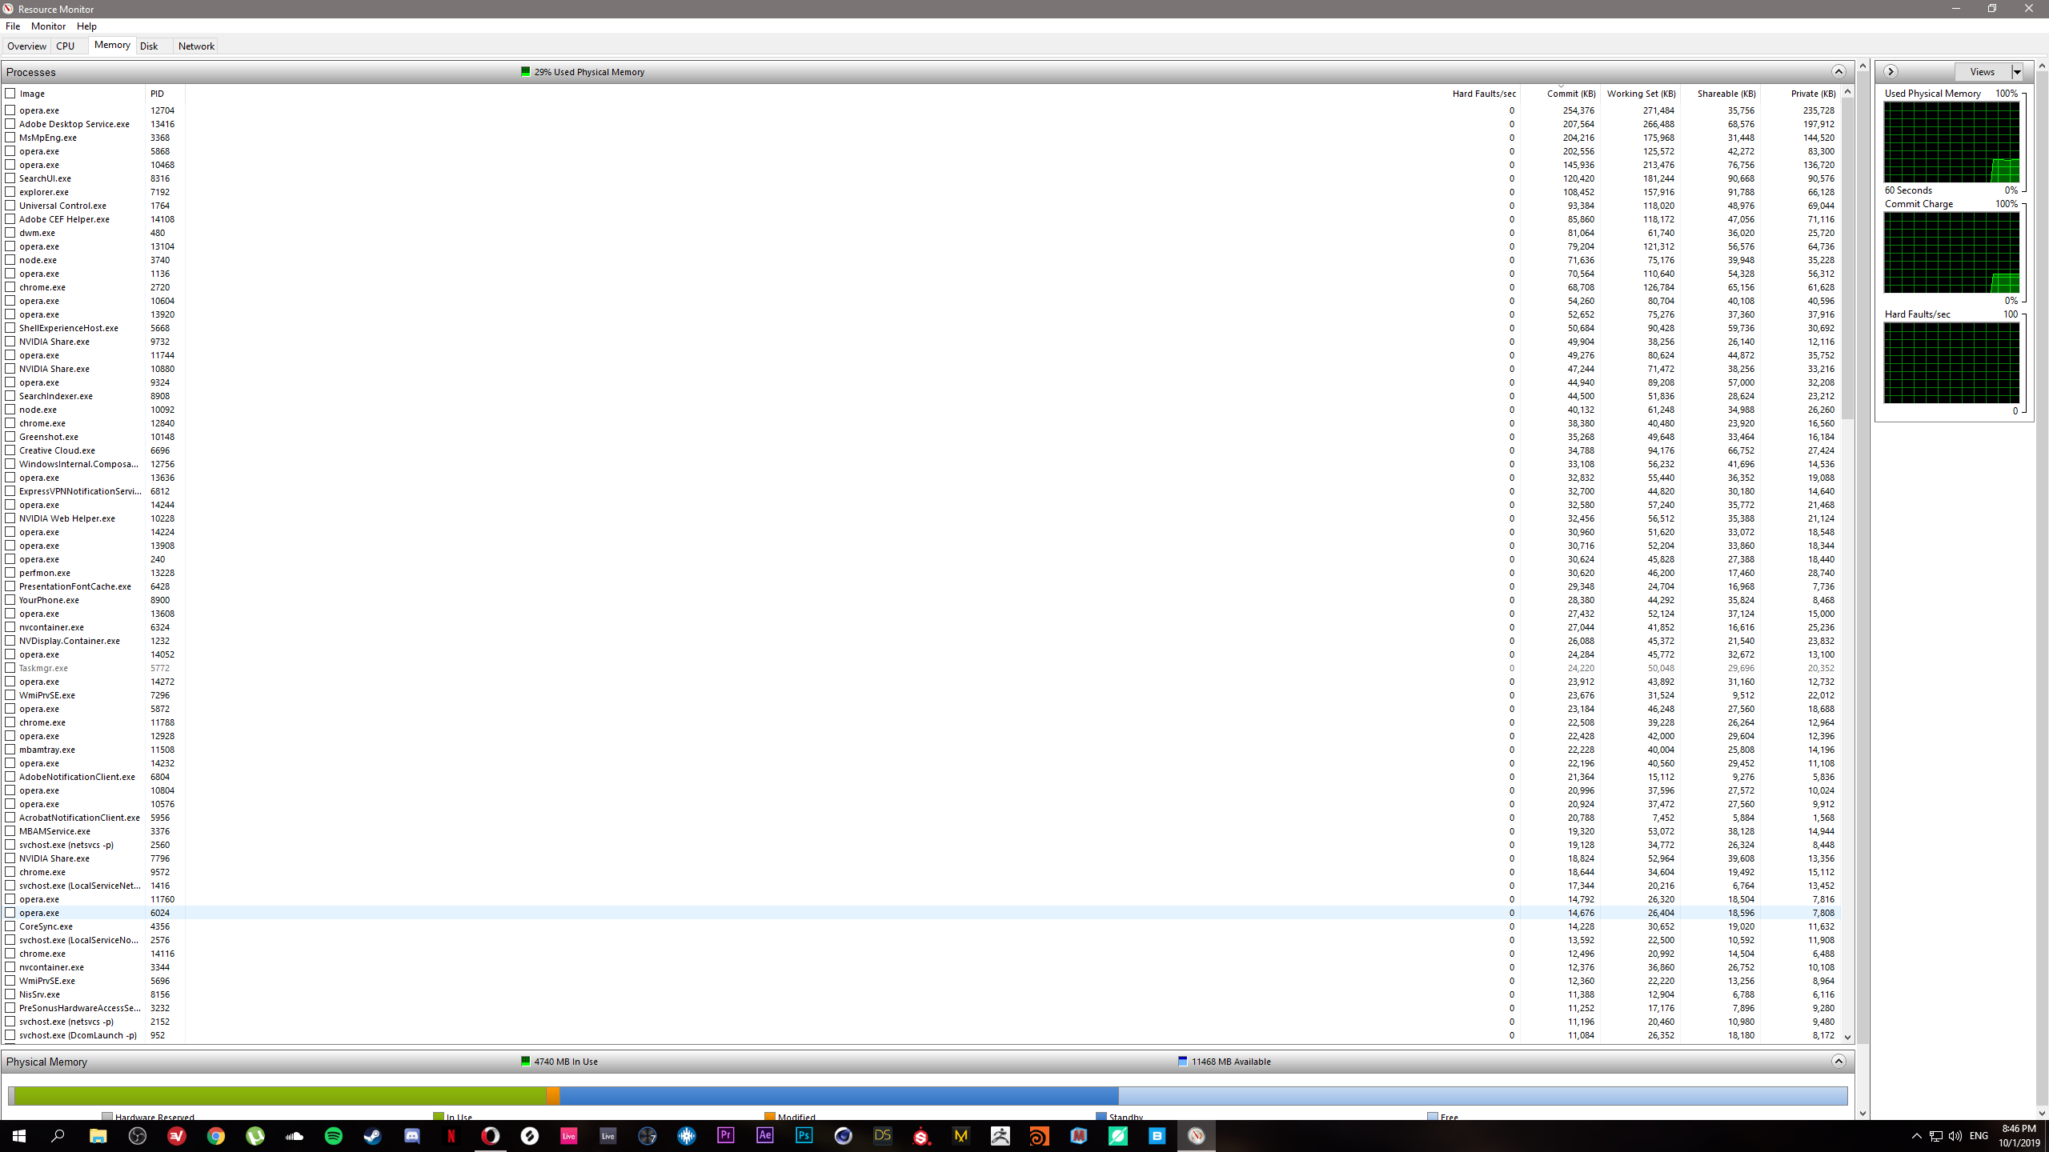Screen dimensions: 2049x1152
Task: Switch to the Overview tab
Action: (x=26, y=46)
